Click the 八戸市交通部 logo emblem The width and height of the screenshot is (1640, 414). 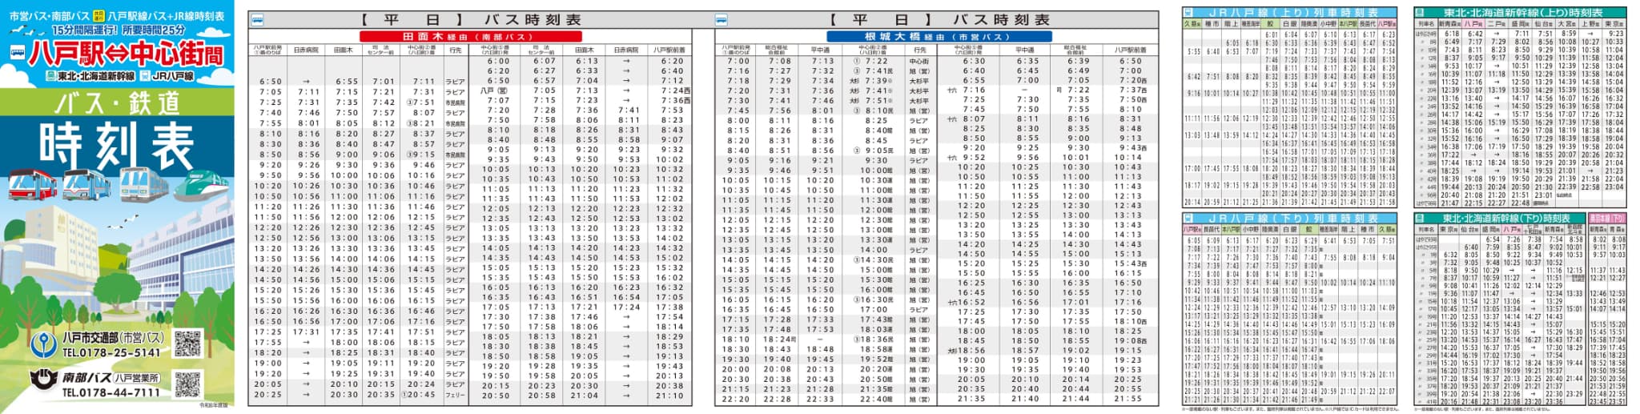(x=44, y=345)
